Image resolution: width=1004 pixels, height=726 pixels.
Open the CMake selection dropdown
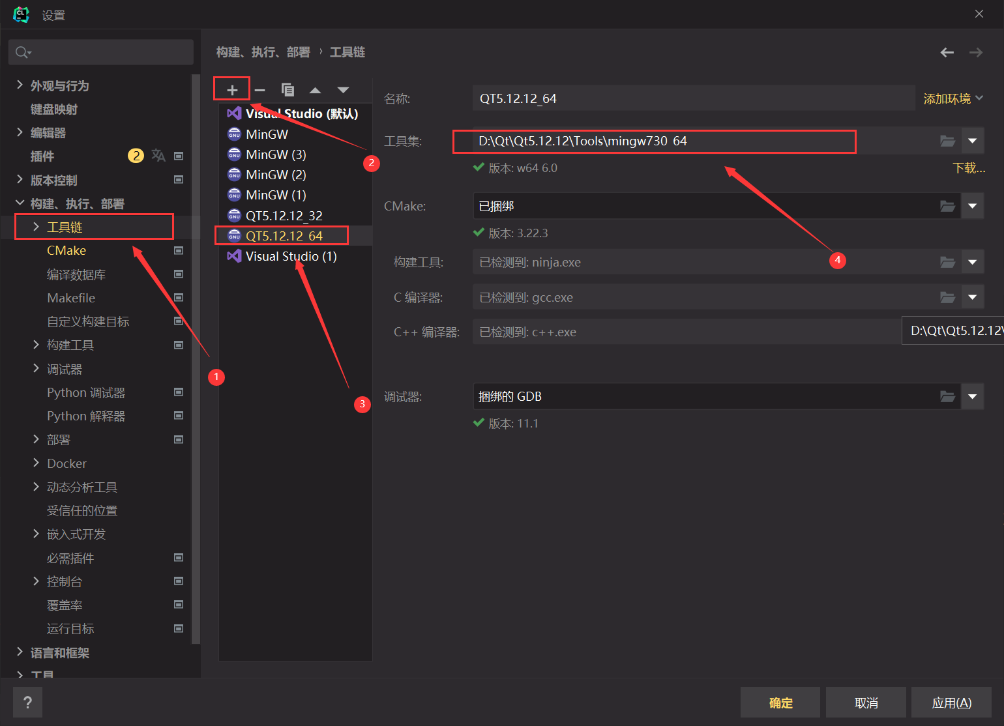[x=972, y=206]
